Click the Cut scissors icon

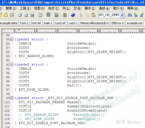coord(81,15)
